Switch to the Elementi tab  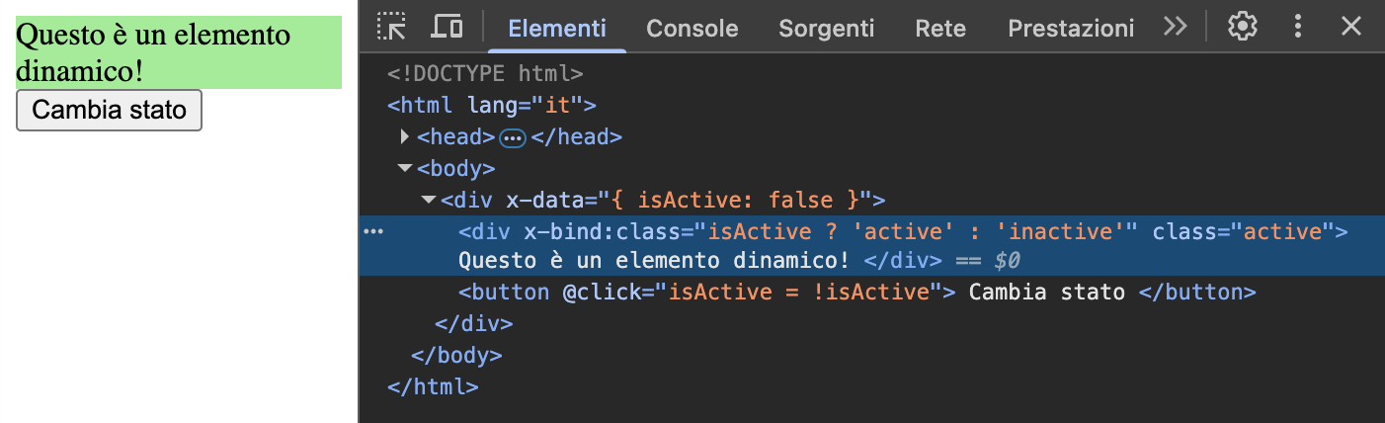pos(557,29)
